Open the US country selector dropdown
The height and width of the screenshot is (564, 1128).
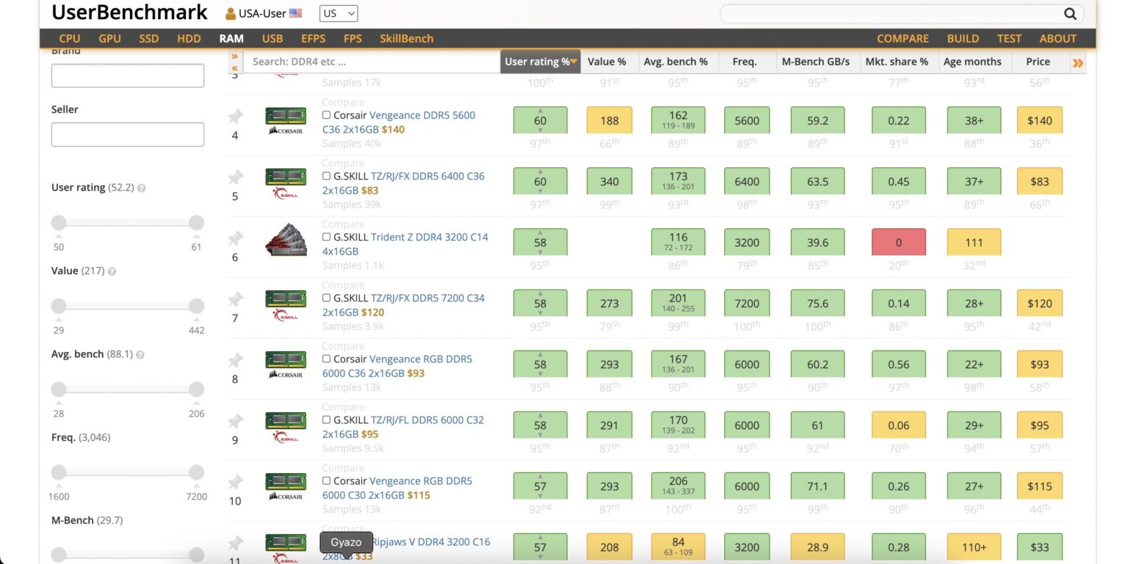click(338, 13)
